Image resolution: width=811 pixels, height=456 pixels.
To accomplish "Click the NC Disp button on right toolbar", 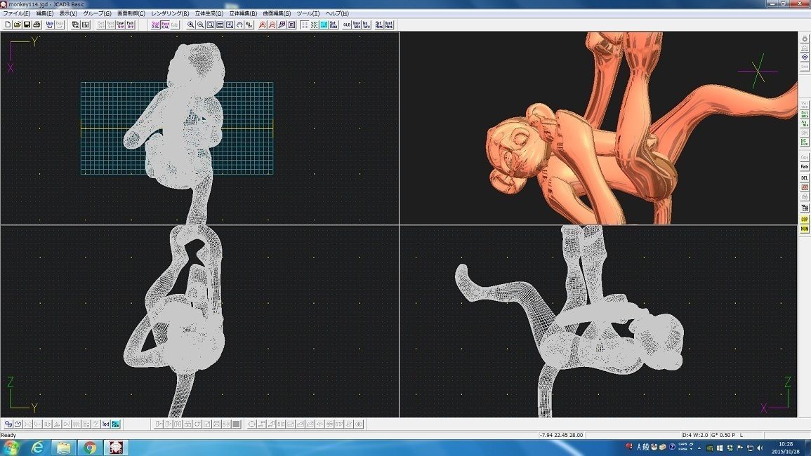I will pos(804,142).
